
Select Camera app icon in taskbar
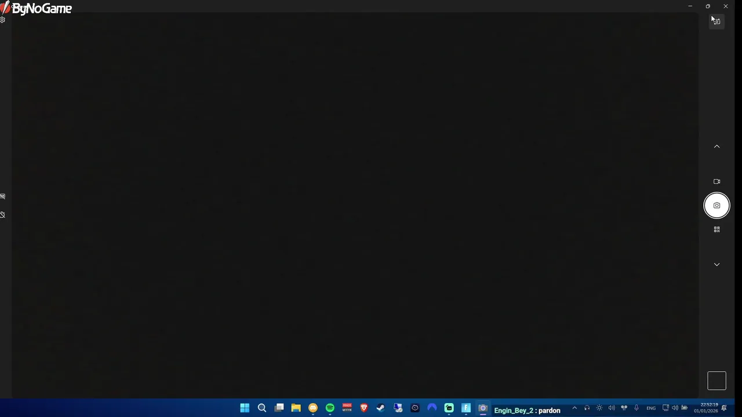click(483, 408)
